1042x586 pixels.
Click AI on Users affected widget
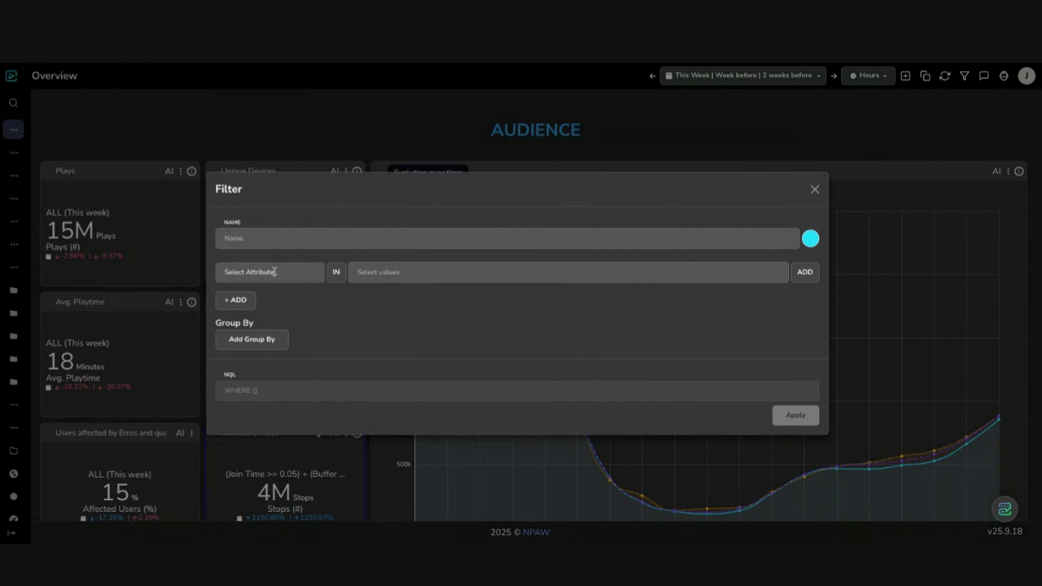180,433
